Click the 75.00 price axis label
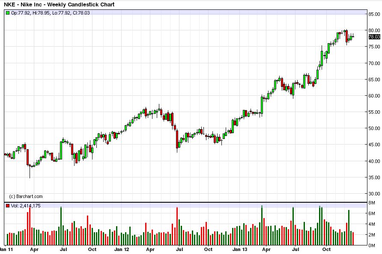This screenshot has width=382, height=254. [x=374, y=47]
